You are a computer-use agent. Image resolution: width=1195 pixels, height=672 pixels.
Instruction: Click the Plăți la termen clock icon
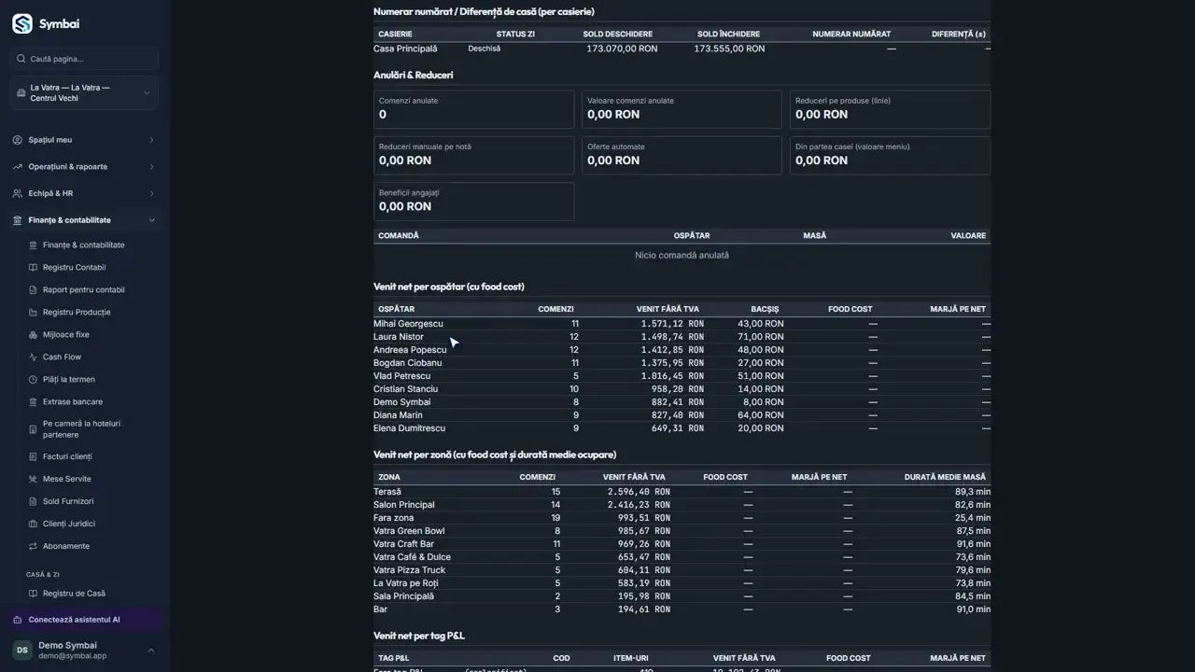click(33, 380)
